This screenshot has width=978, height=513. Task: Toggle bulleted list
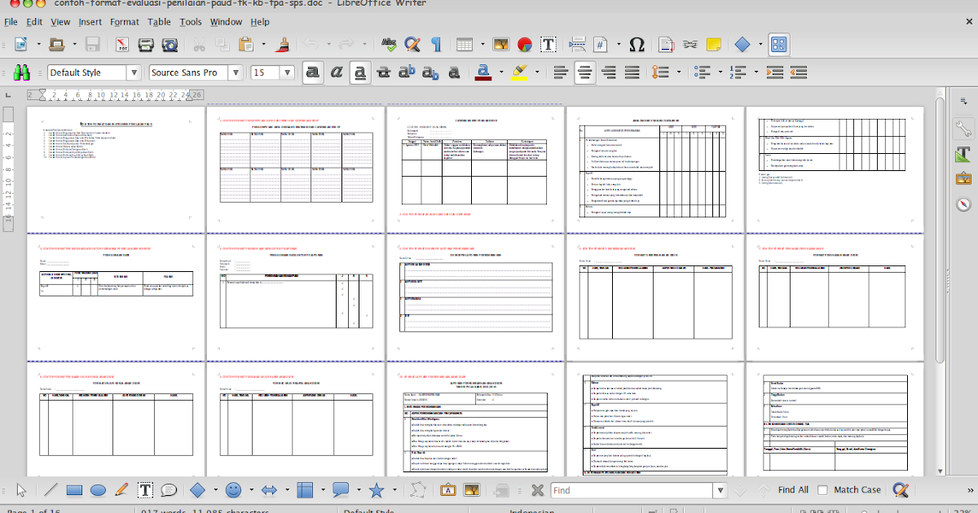coord(703,72)
